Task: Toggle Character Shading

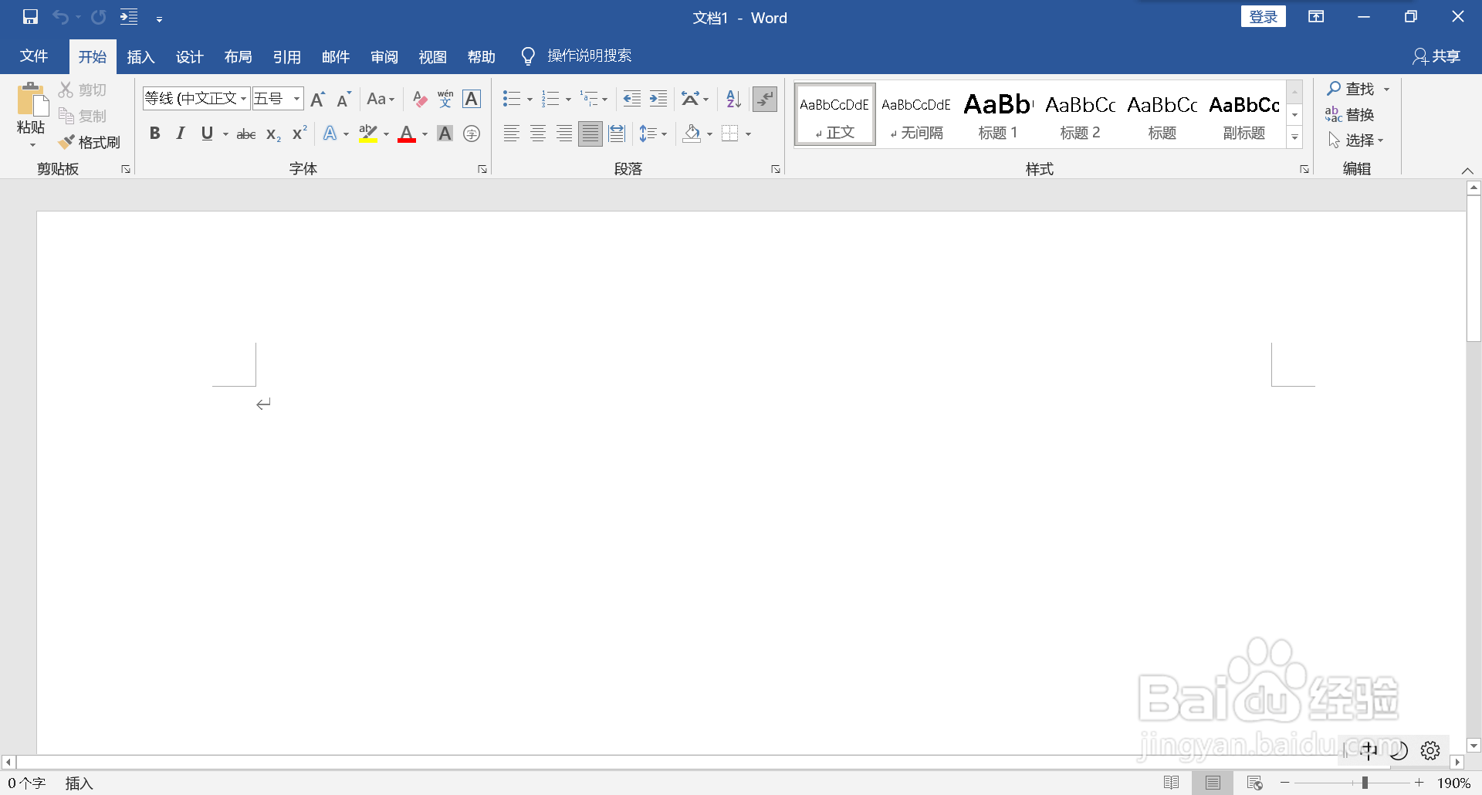Action: click(x=445, y=134)
